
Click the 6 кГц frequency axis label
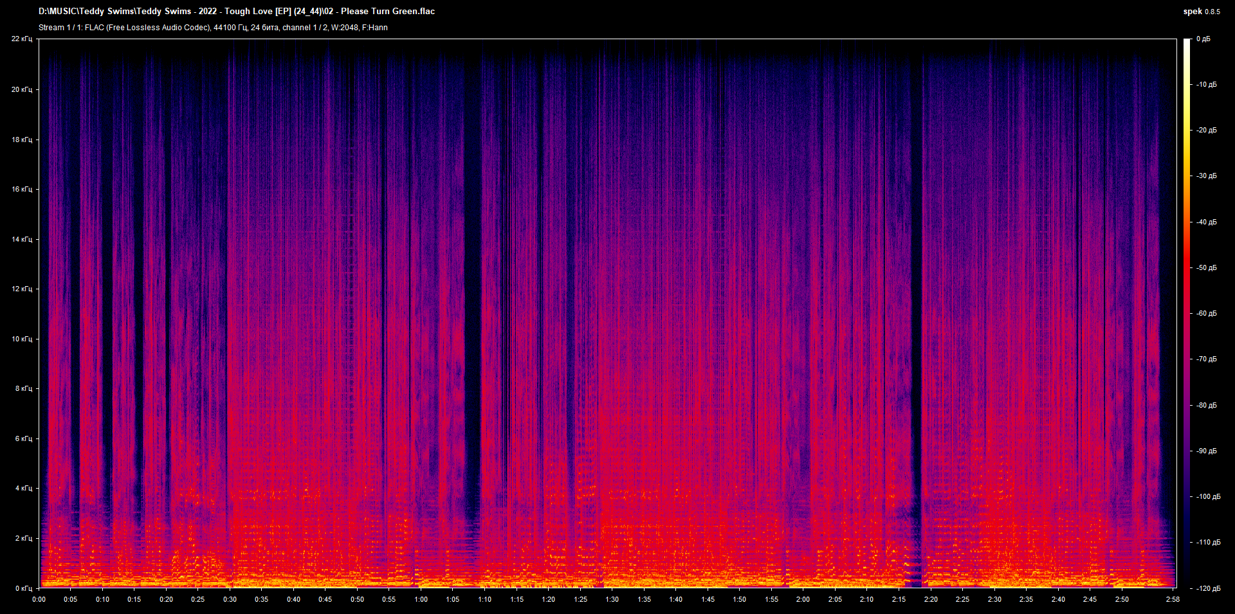pos(24,438)
